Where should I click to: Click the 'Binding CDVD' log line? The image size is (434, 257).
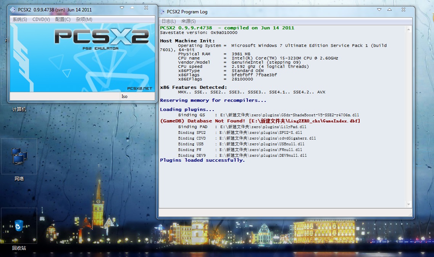click(x=247, y=138)
